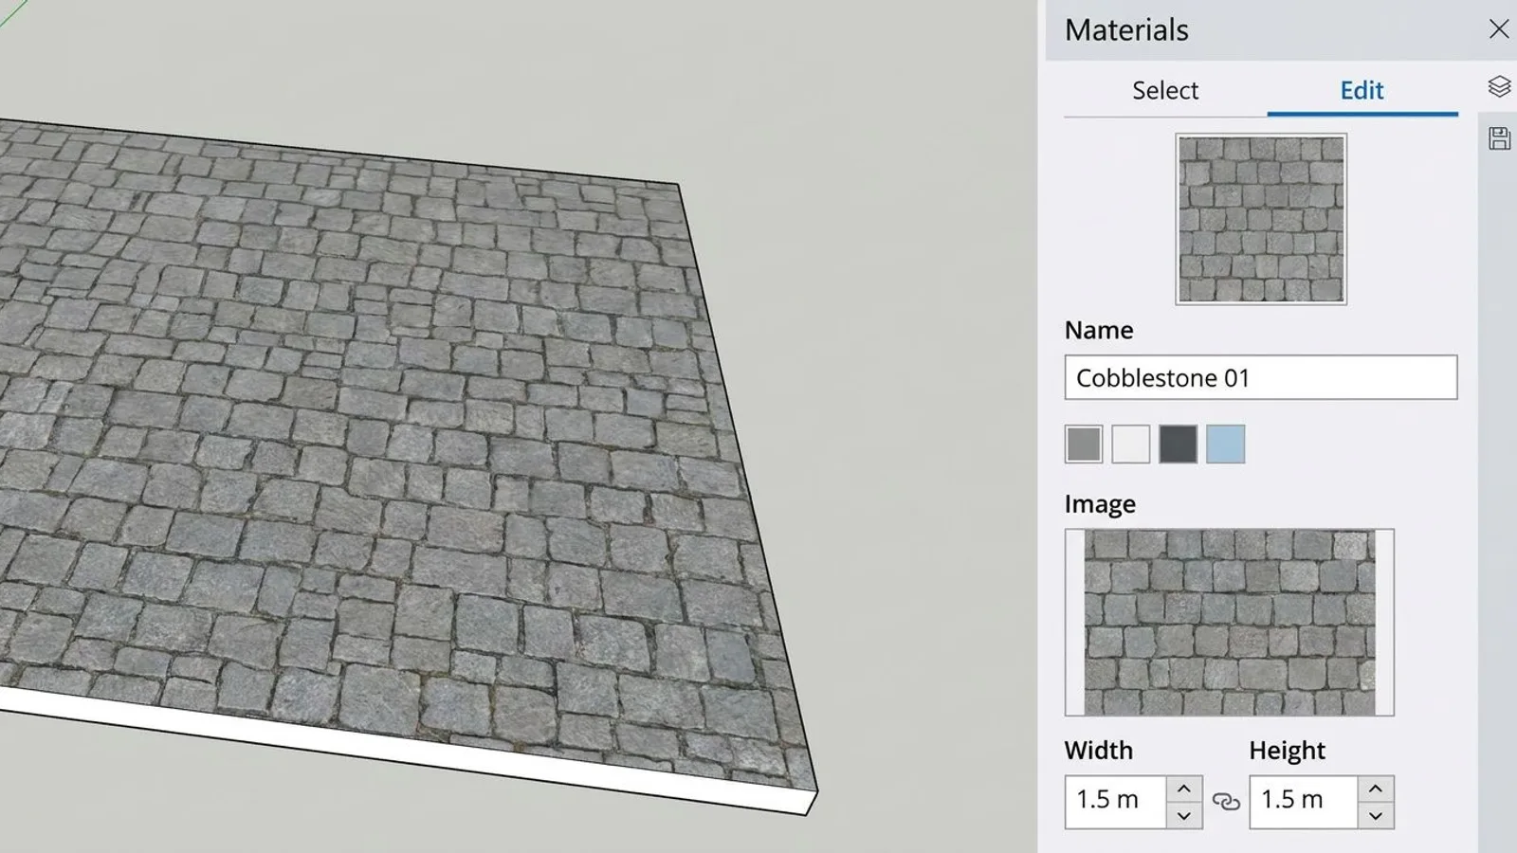This screenshot has height=853, width=1517.
Task: Switch to the Select tab
Action: pyautogui.click(x=1165, y=90)
